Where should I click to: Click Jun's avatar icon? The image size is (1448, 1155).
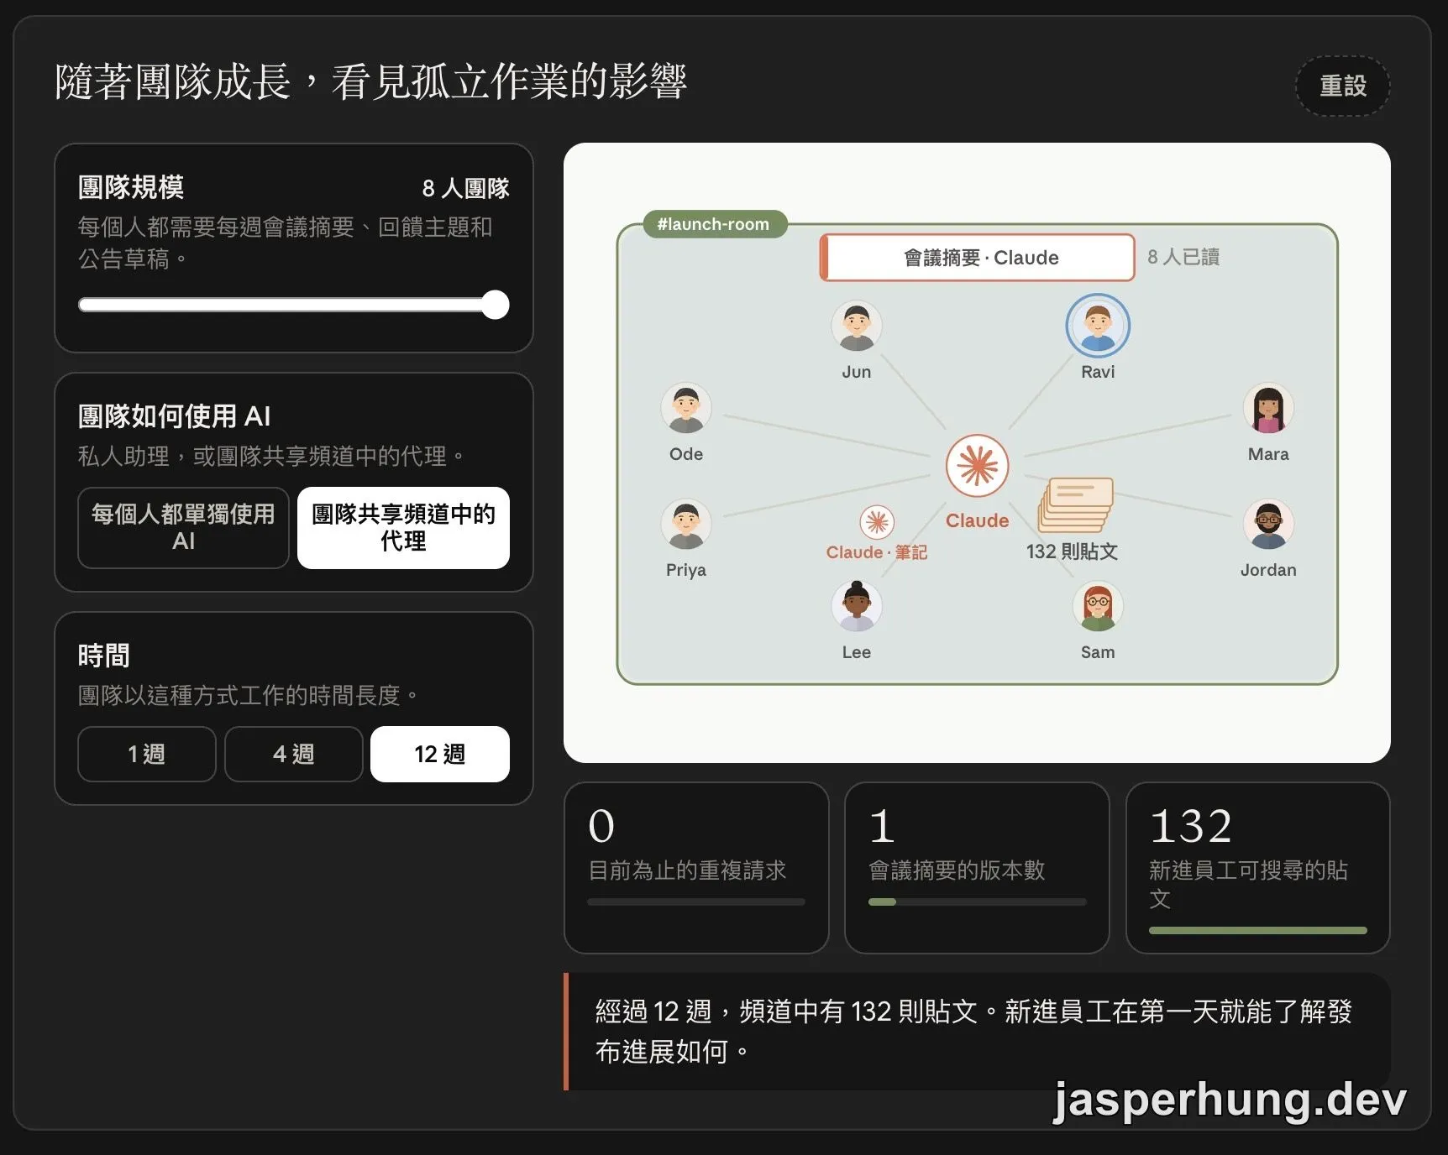point(856,327)
